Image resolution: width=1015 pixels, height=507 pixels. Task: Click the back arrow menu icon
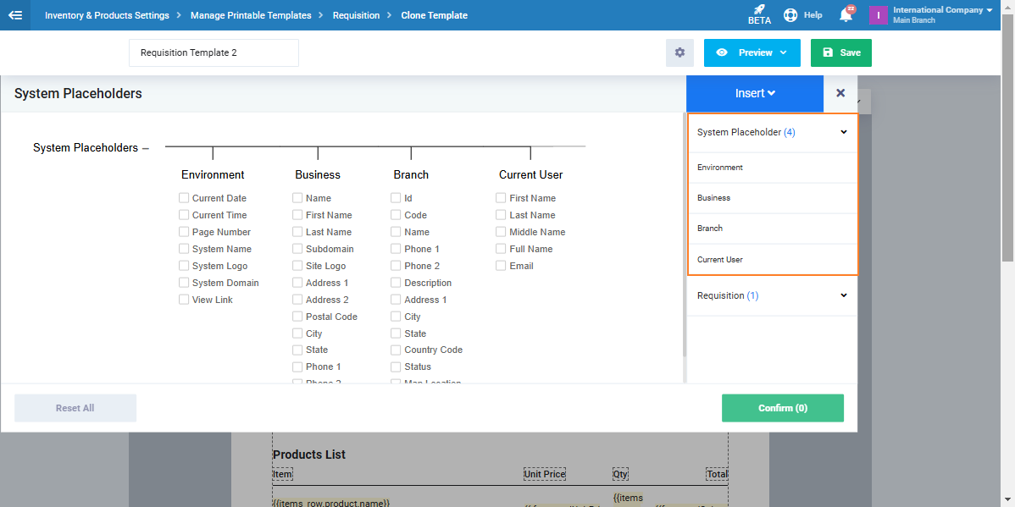tap(15, 15)
